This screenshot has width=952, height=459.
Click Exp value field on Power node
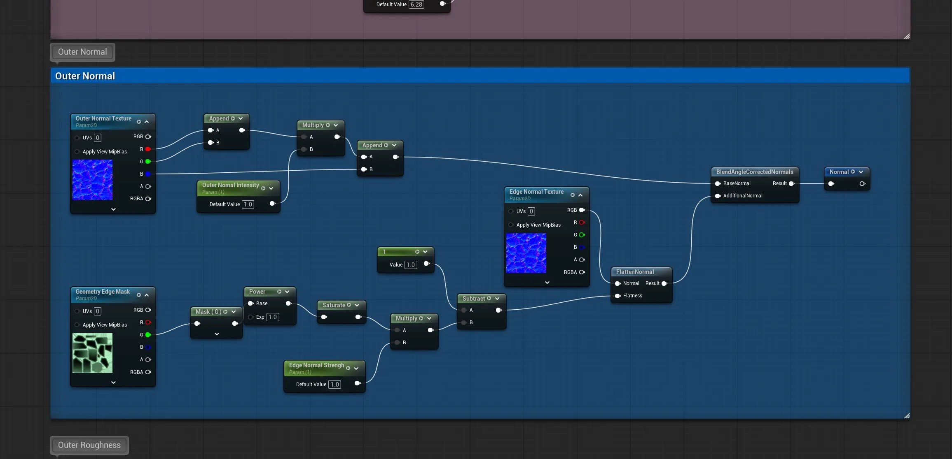(273, 317)
